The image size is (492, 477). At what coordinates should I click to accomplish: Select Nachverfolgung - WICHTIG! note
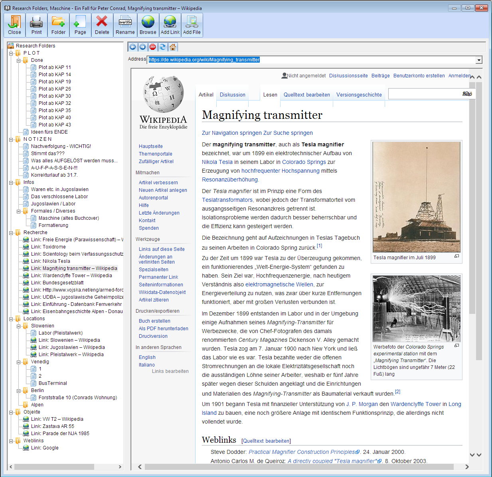(61, 146)
